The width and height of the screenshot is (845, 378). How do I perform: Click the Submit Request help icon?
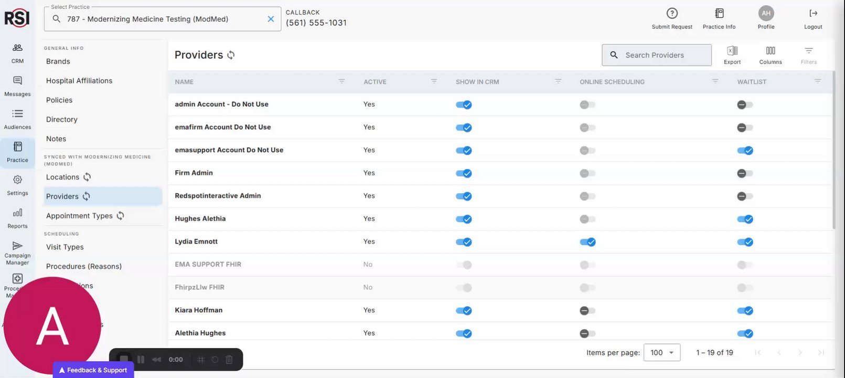(x=672, y=14)
